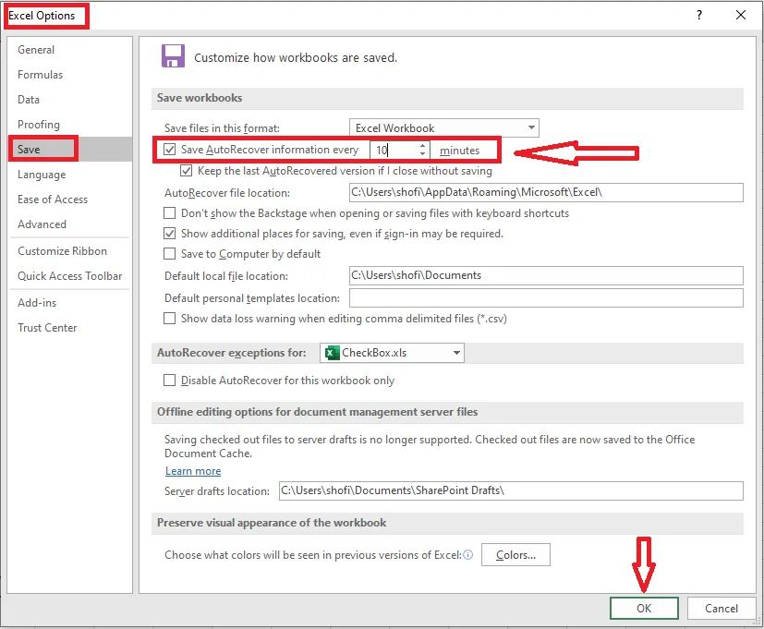The image size is (764, 629).
Task: Check Disable AutoRecover for this workbook only
Action: [169, 380]
